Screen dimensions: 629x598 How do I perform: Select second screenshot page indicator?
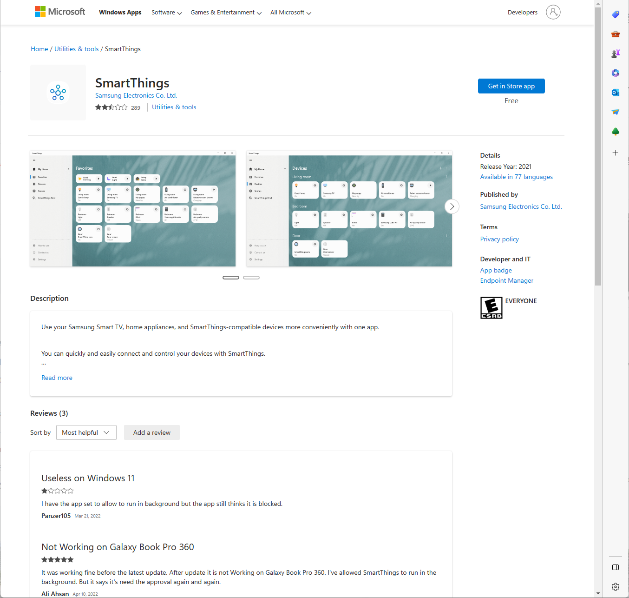click(x=251, y=278)
